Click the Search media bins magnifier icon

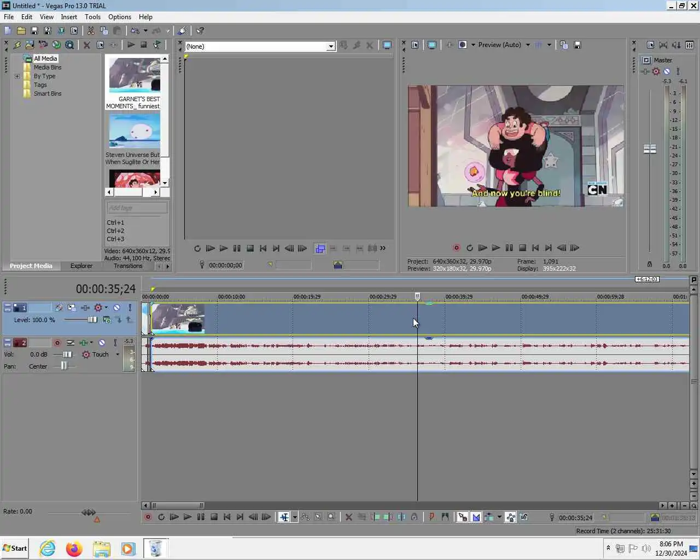pyautogui.click(x=69, y=45)
